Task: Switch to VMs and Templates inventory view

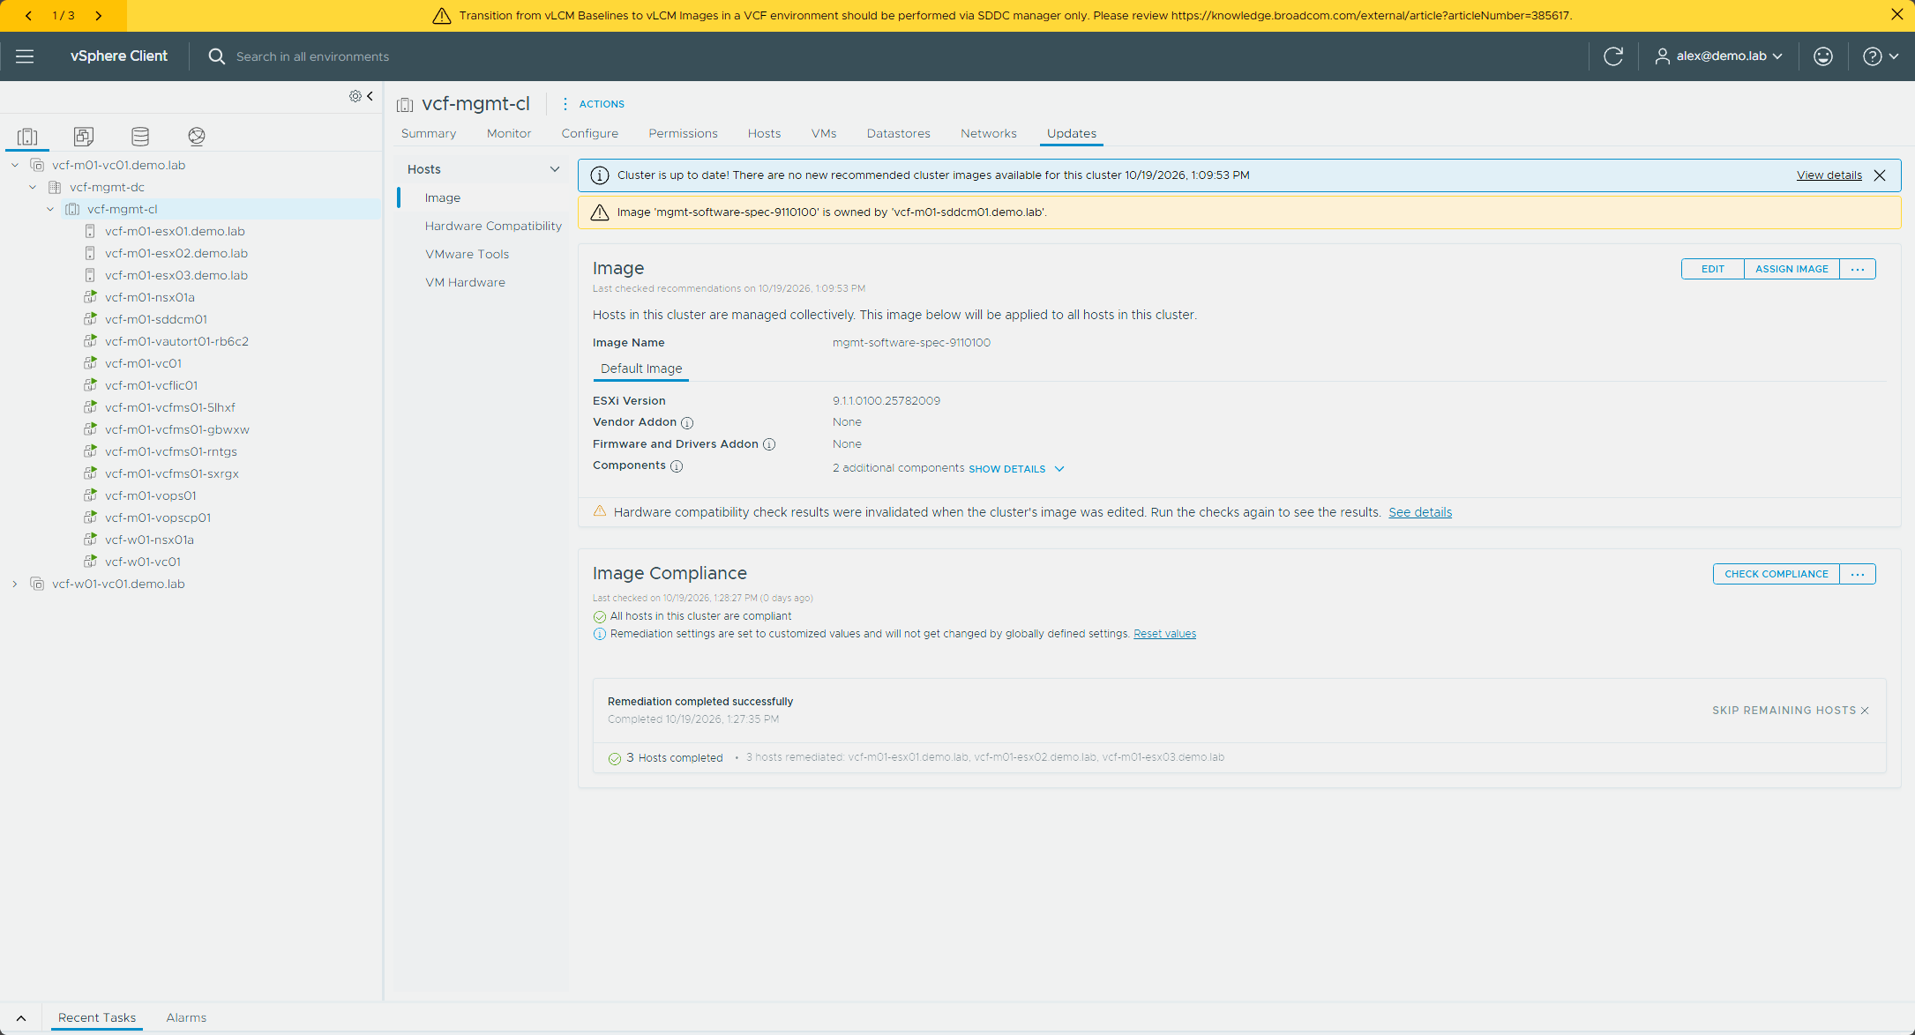Action: click(x=84, y=137)
